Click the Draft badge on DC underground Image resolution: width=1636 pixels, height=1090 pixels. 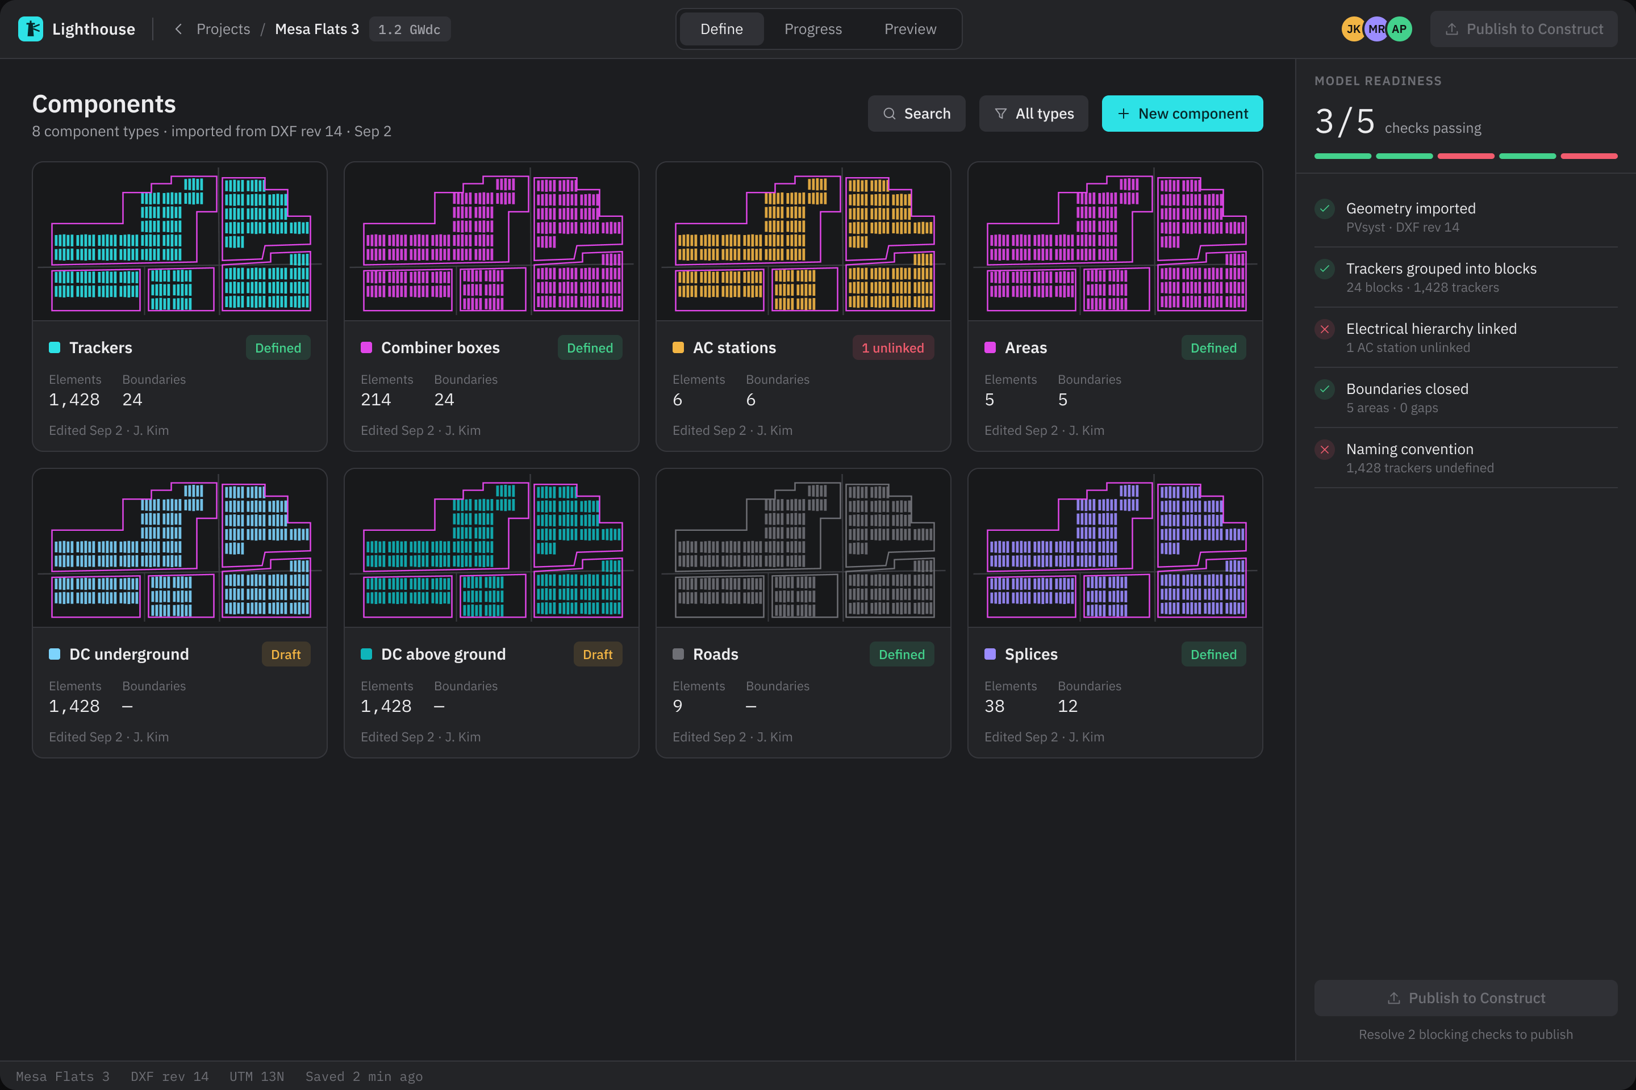(286, 654)
